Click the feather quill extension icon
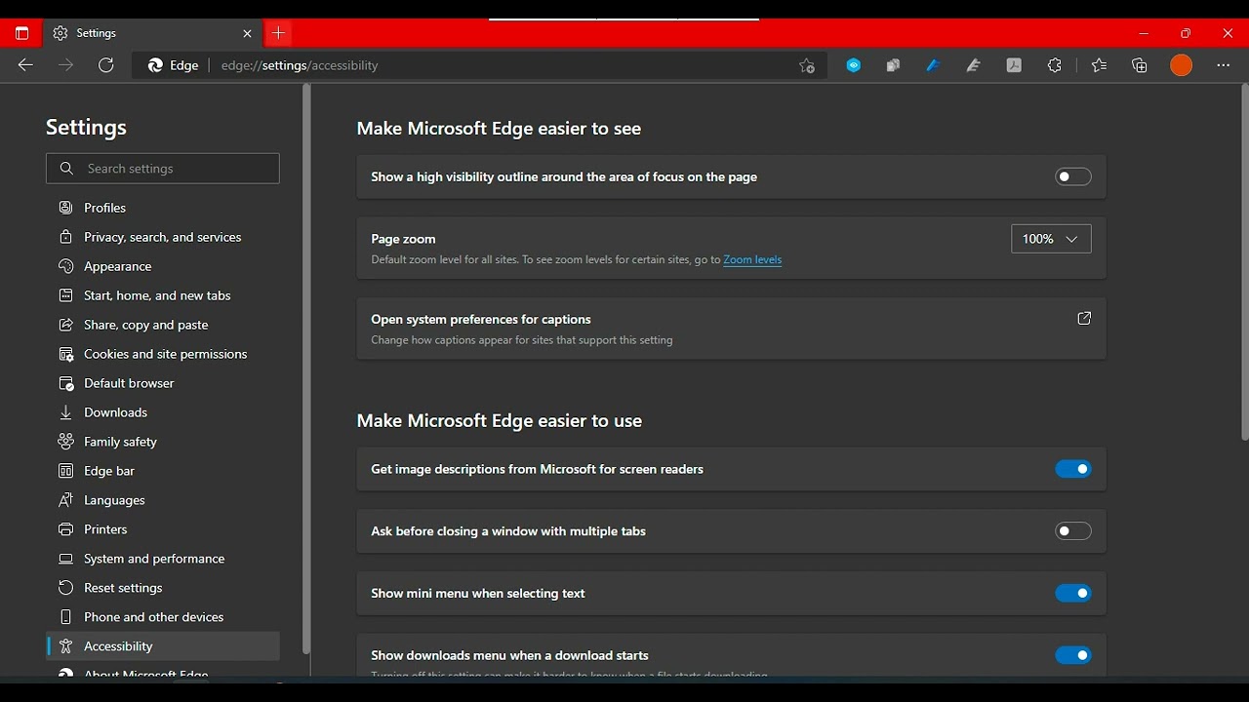1249x702 pixels. [973, 65]
